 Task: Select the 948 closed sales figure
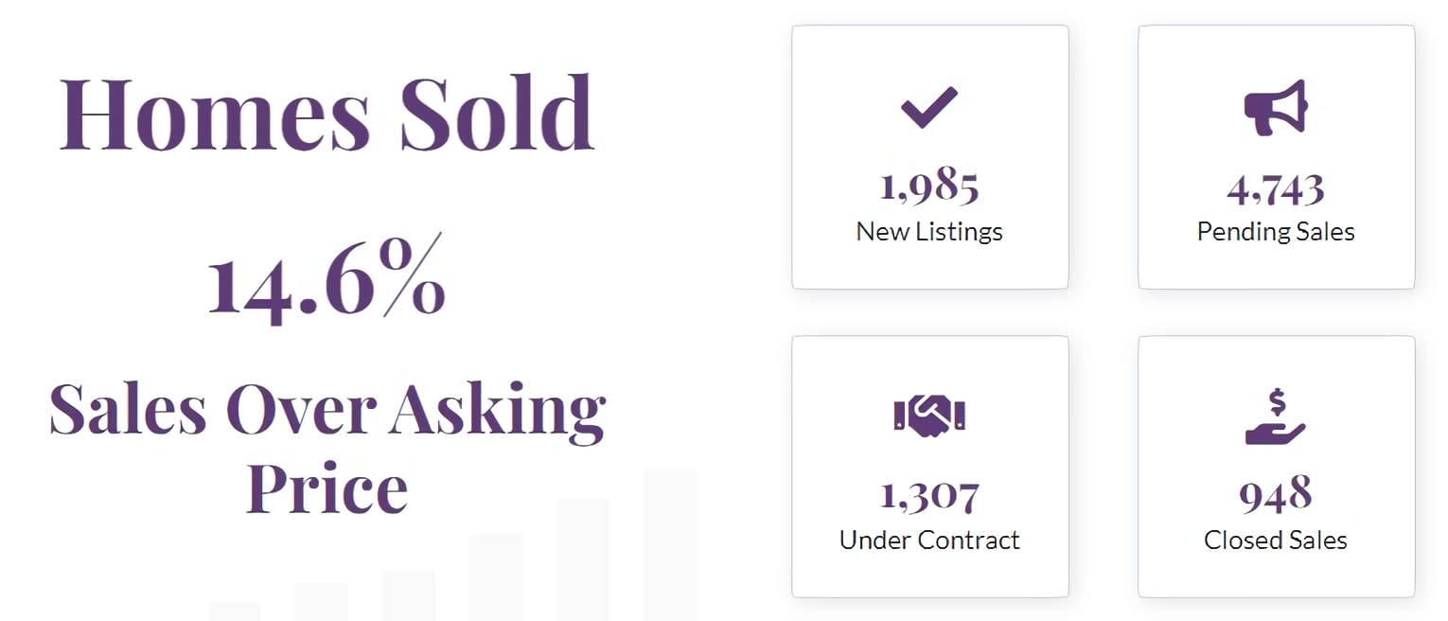pyautogui.click(x=1276, y=494)
